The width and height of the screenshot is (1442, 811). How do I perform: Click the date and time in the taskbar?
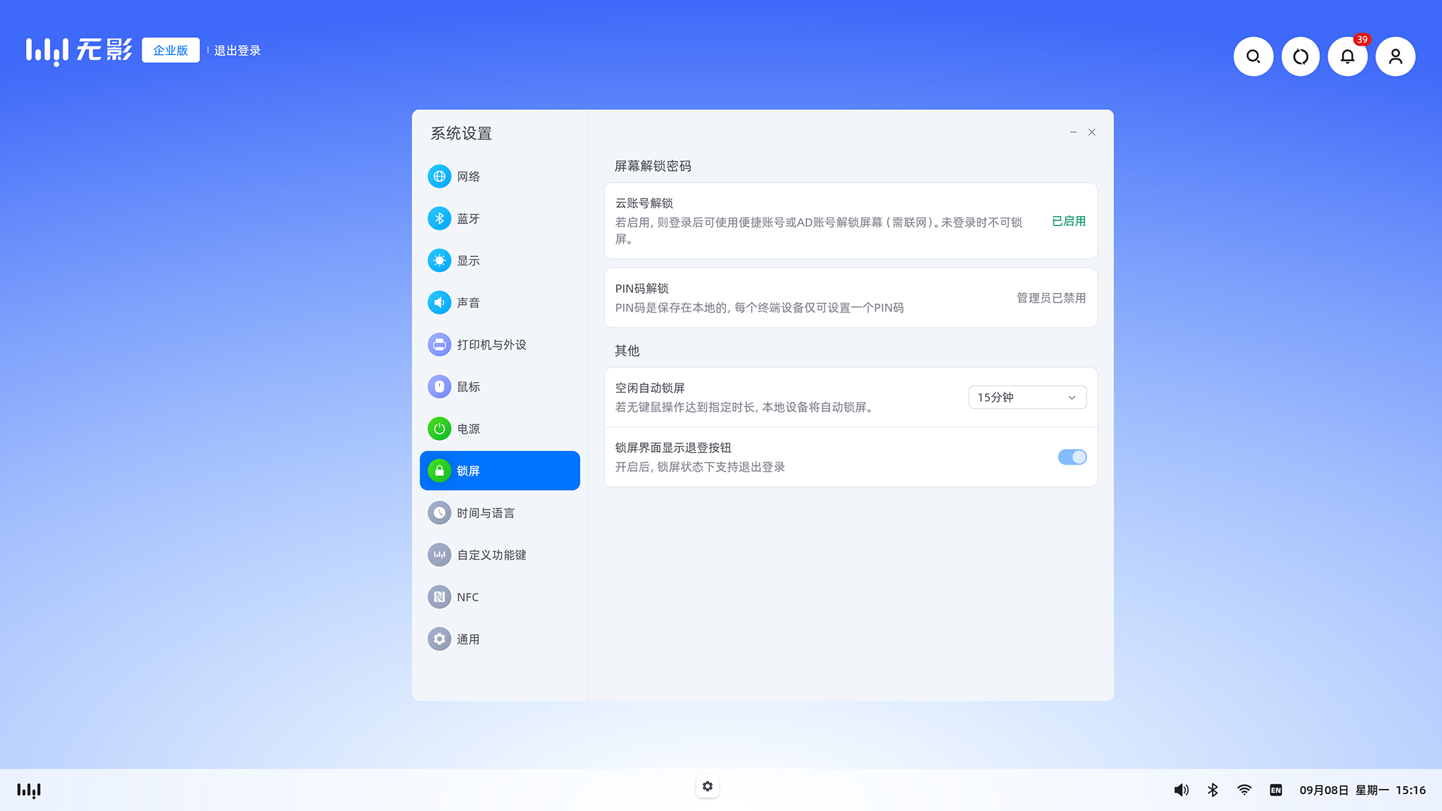coord(1362,790)
